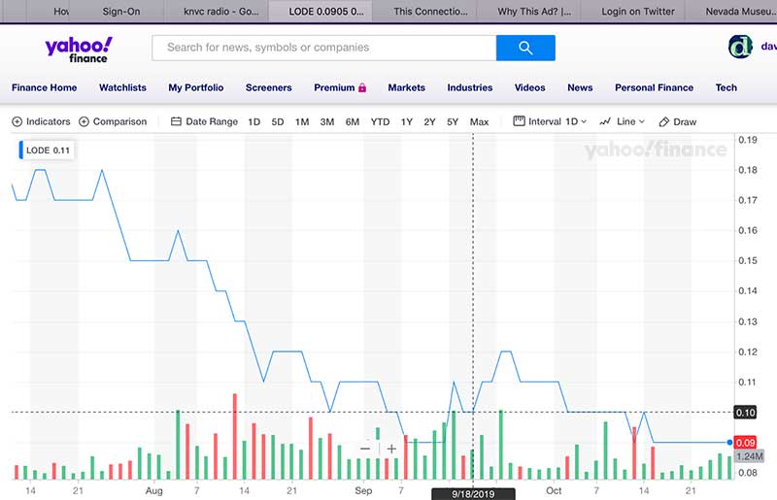The height and width of the screenshot is (500, 777).
Task: Select the YTD date range
Action: 380,122
